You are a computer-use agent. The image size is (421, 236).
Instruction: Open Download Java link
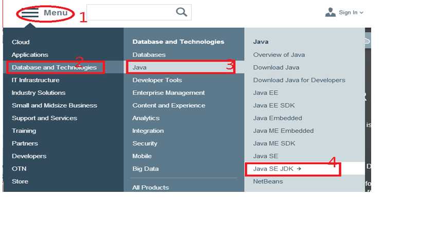pos(276,67)
